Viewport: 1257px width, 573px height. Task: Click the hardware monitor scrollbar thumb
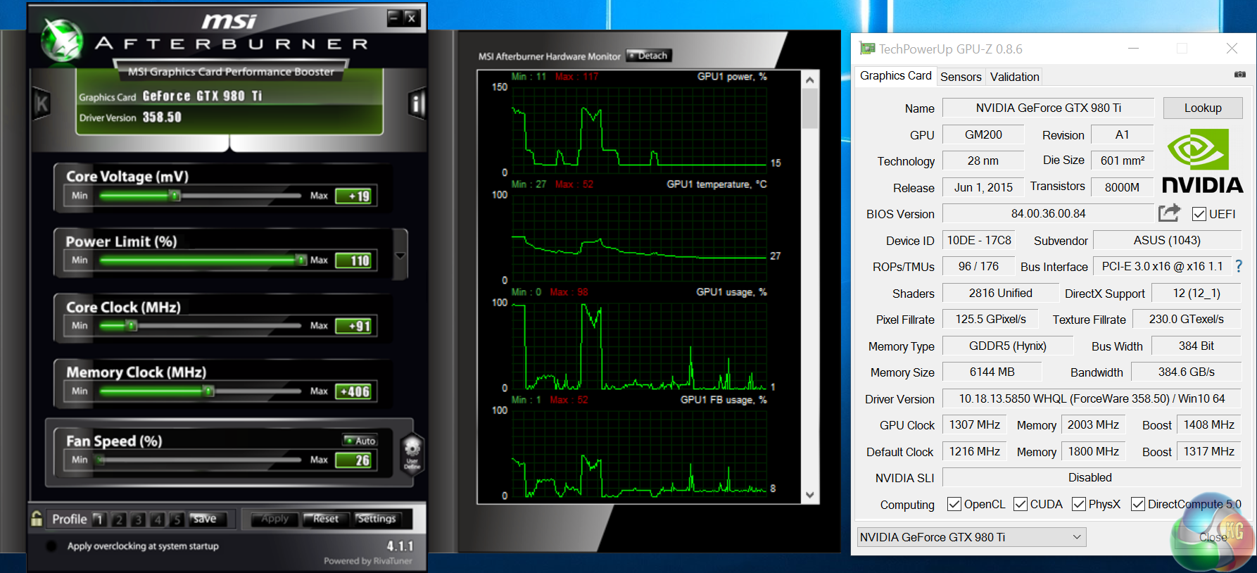click(x=810, y=108)
